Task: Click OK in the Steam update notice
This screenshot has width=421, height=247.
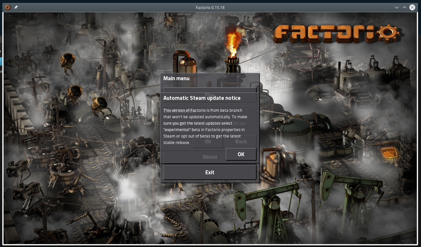Action: [241, 154]
